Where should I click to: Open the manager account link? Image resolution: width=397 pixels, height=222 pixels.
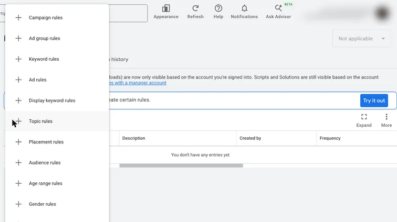[138, 83]
